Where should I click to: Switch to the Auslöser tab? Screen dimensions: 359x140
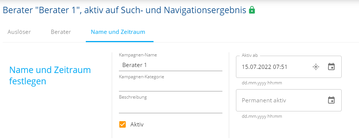pos(19,32)
